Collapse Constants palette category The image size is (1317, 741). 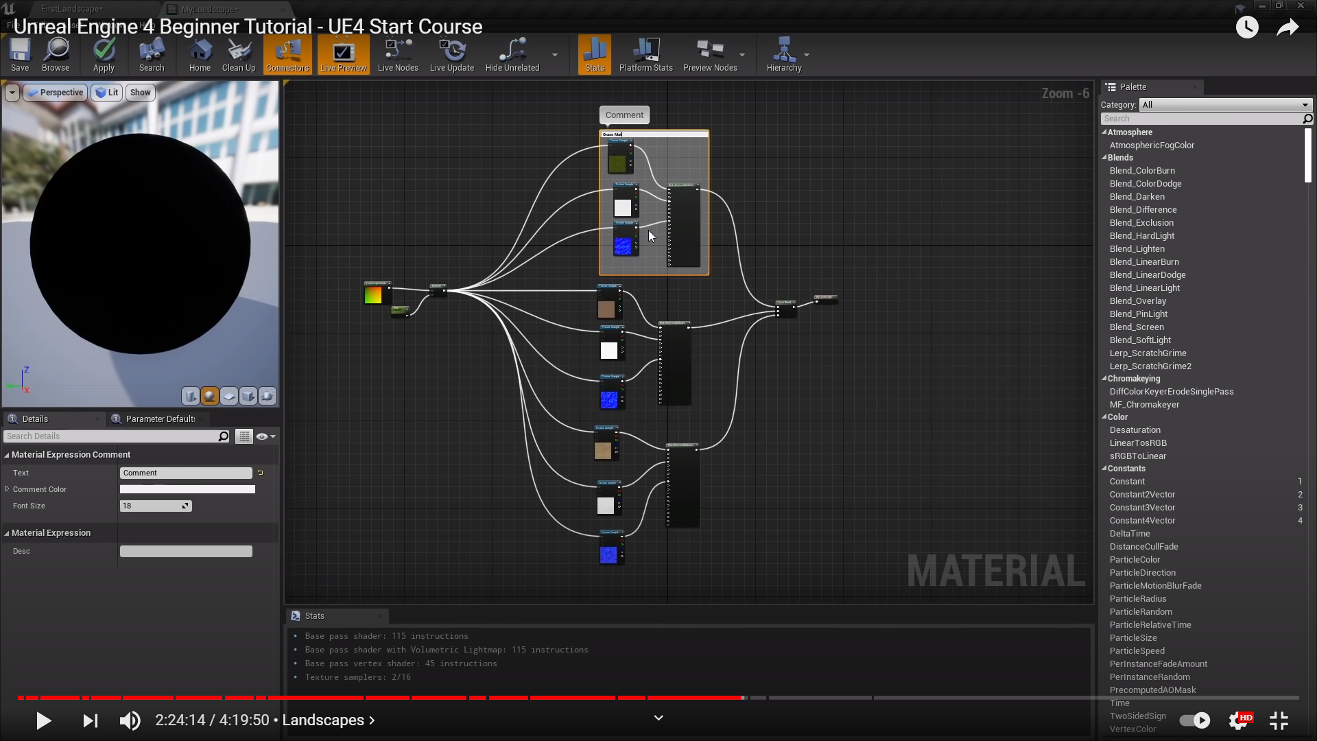coord(1104,469)
